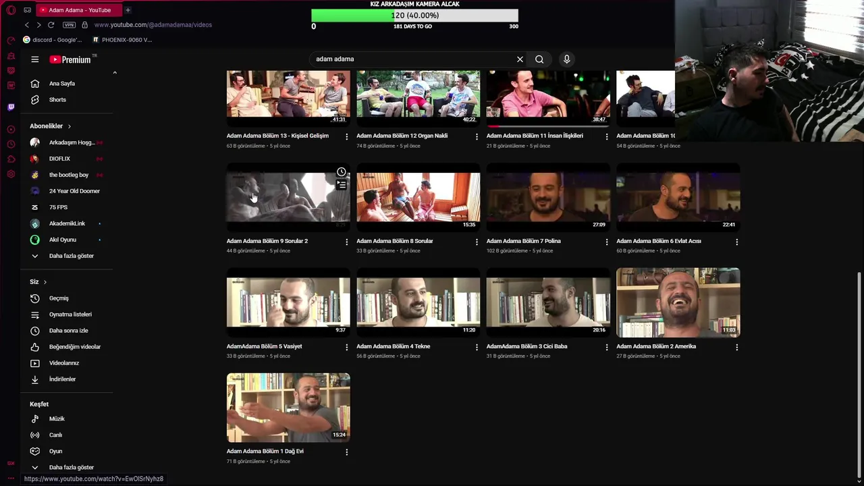Expand the Siz section chevron

[x=45, y=282]
